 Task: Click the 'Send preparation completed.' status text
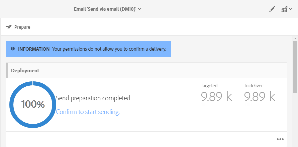(94, 98)
